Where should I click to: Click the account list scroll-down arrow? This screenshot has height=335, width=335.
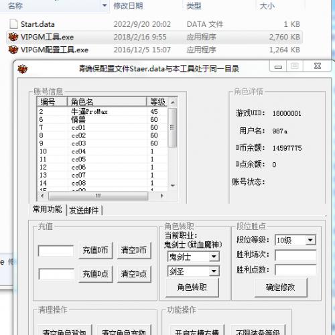click(172, 186)
